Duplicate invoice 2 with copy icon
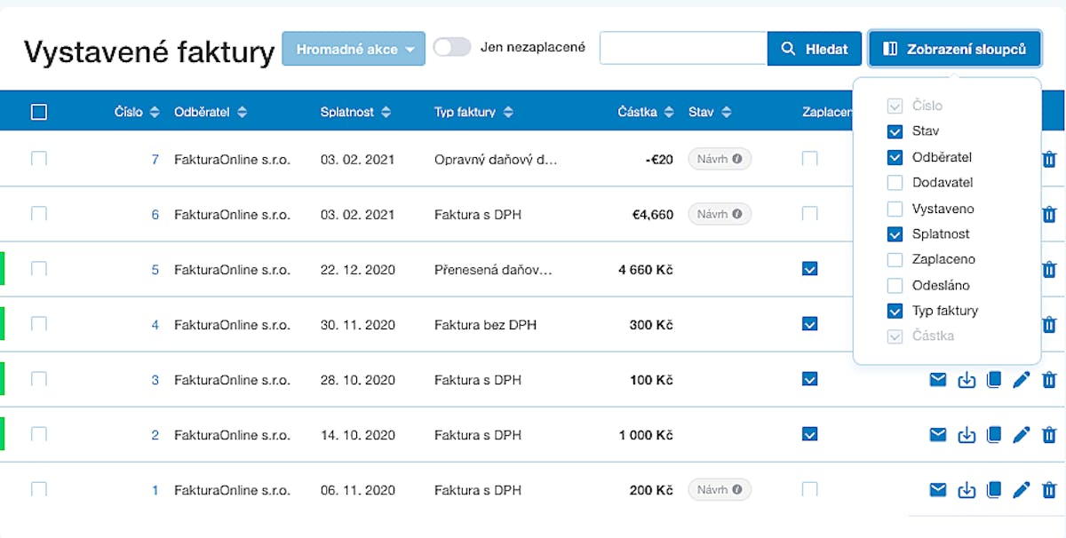The width and height of the screenshot is (1066, 538). pos(994,435)
